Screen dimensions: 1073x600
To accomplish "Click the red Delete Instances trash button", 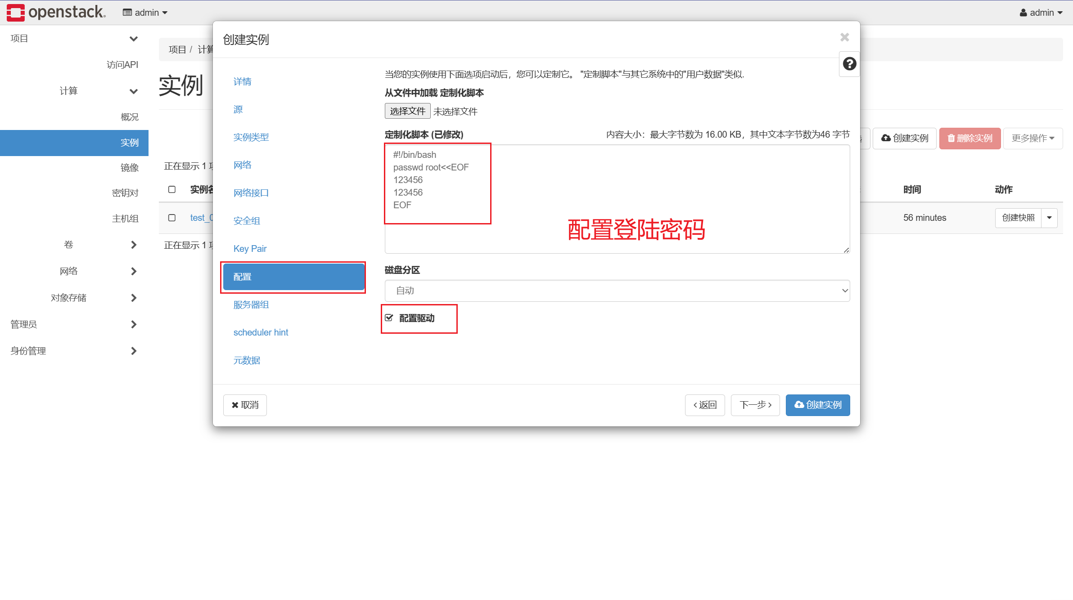I will coord(969,138).
